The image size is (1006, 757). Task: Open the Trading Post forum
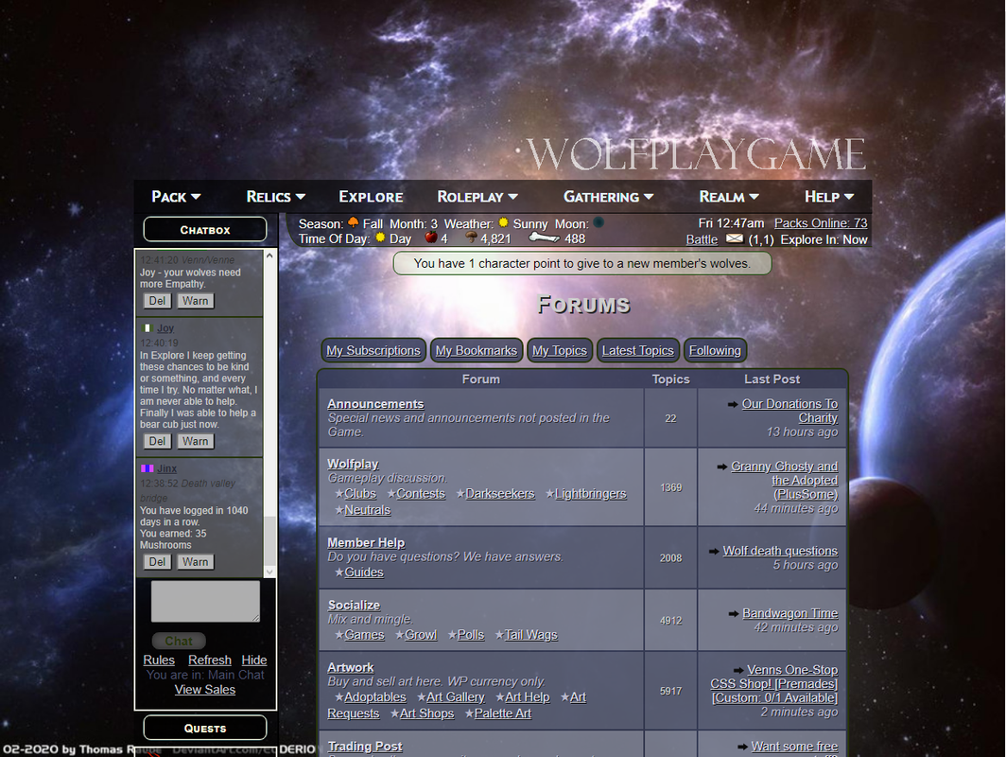tap(364, 746)
